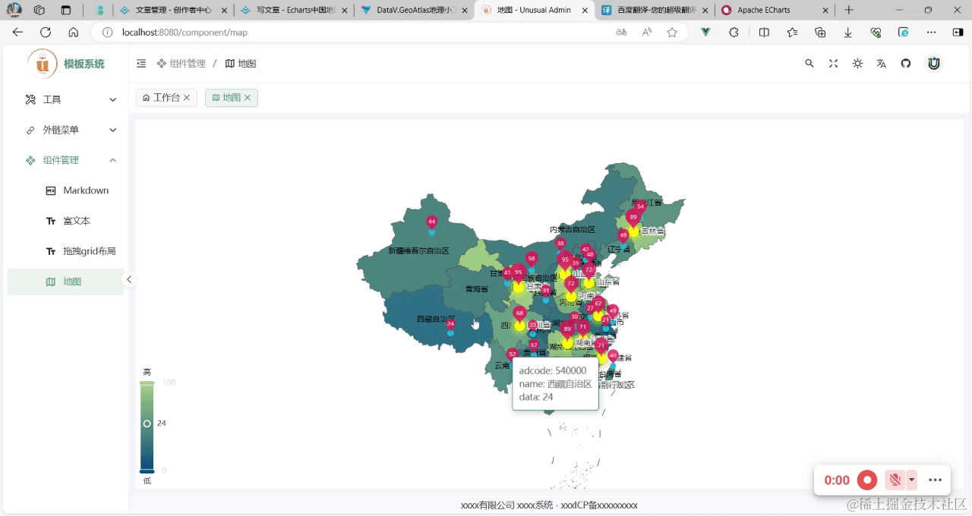The height and width of the screenshot is (516, 972).
Task: Click the visual map gradient bar
Action: (147, 427)
